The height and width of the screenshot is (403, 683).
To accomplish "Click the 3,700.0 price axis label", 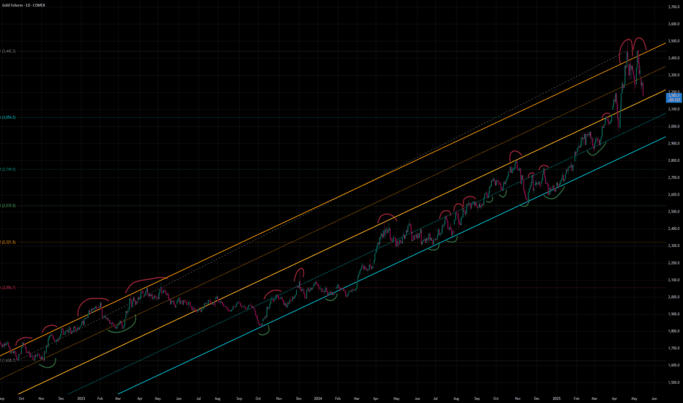I will point(674,7).
